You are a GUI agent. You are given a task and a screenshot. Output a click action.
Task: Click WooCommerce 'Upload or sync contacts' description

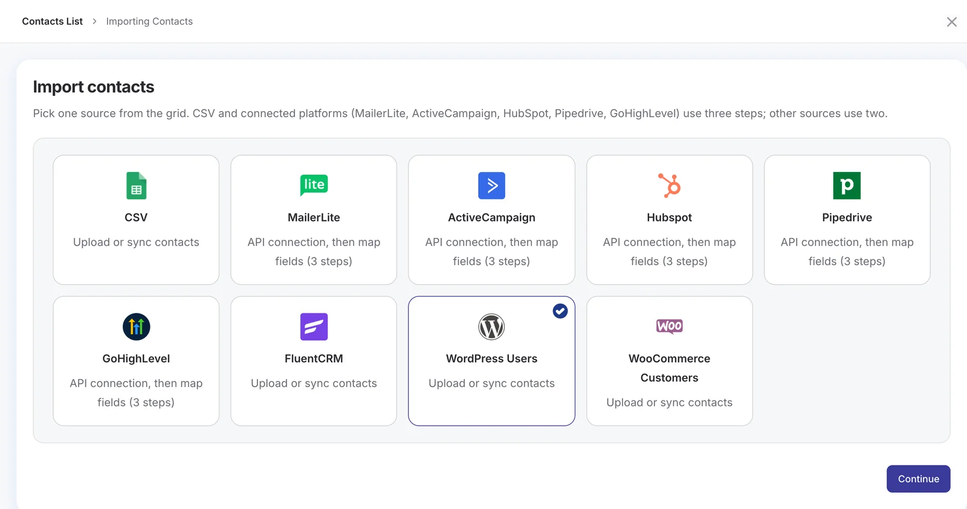(x=669, y=403)
